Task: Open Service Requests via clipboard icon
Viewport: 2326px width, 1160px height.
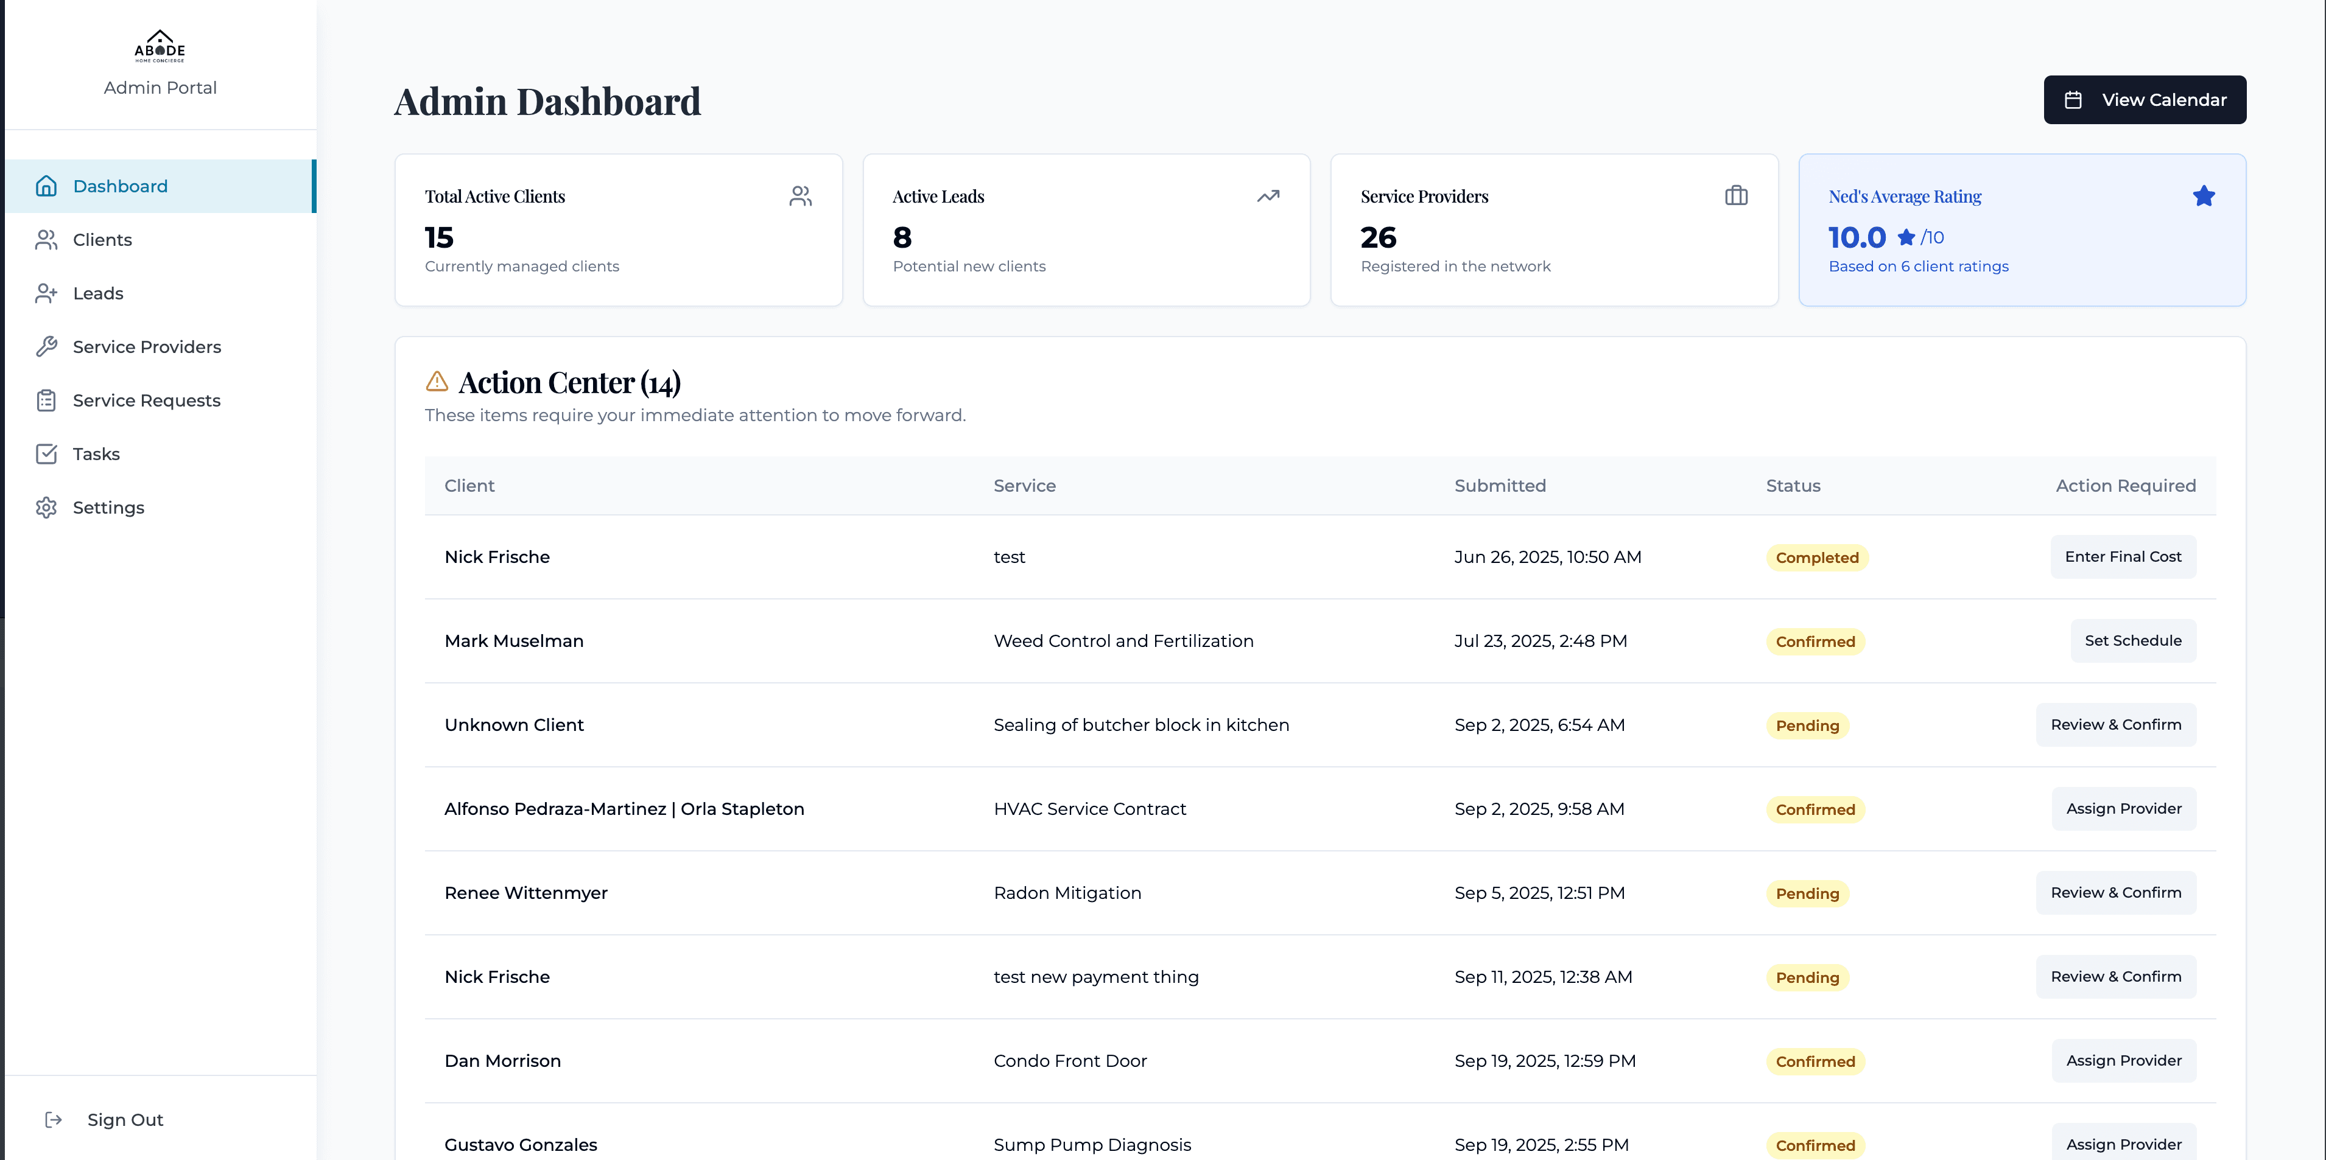Action: pyautogui.click(x=47, y=400)
